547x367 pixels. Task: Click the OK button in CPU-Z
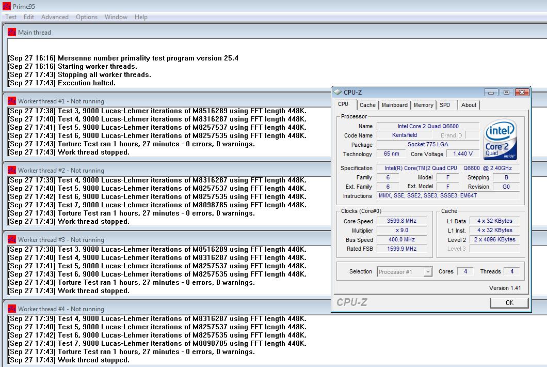509,303
